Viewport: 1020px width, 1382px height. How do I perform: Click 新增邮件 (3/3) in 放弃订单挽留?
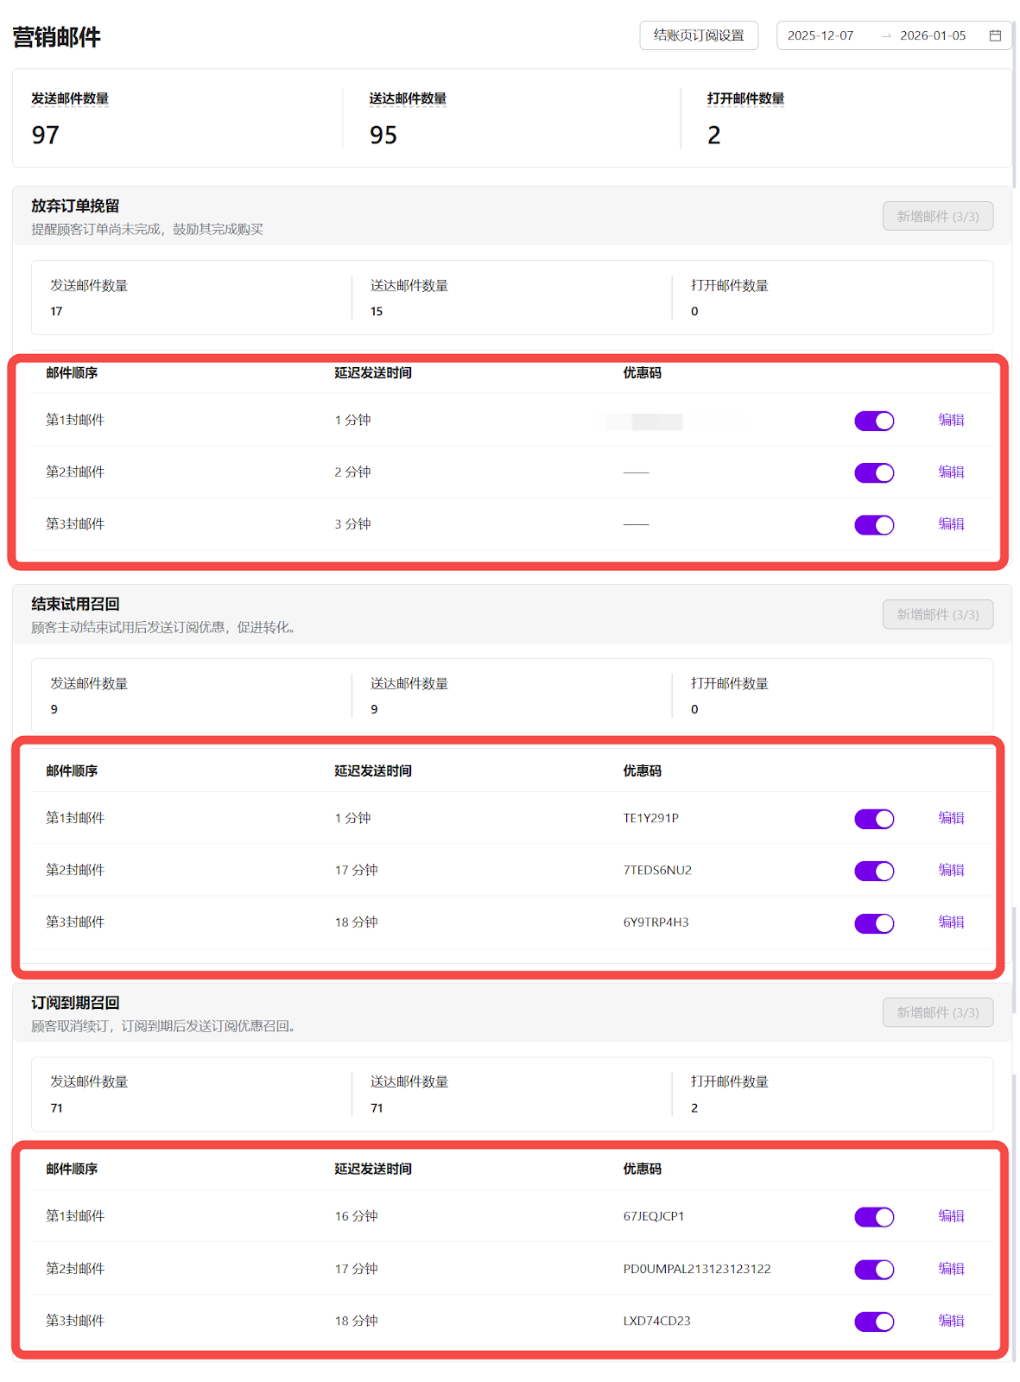(x=937, y=216)
